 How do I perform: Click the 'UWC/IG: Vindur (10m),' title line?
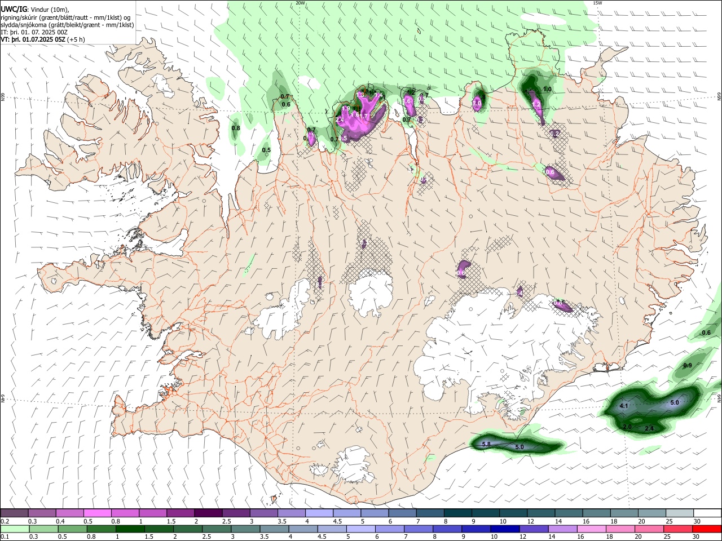pyautogui.click(x=36, y=10)
